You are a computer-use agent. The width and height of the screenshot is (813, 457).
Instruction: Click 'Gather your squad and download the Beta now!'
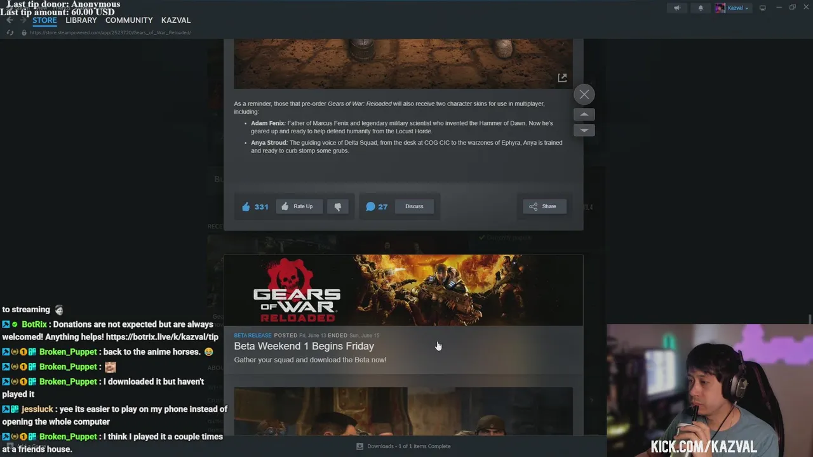[x=310, y=360]
